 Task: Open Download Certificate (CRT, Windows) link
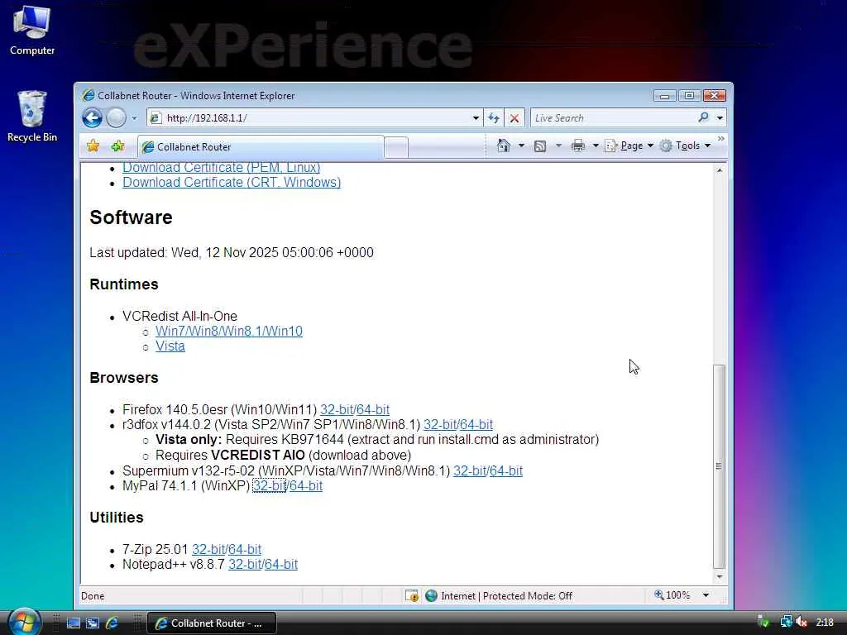point(232,183)
